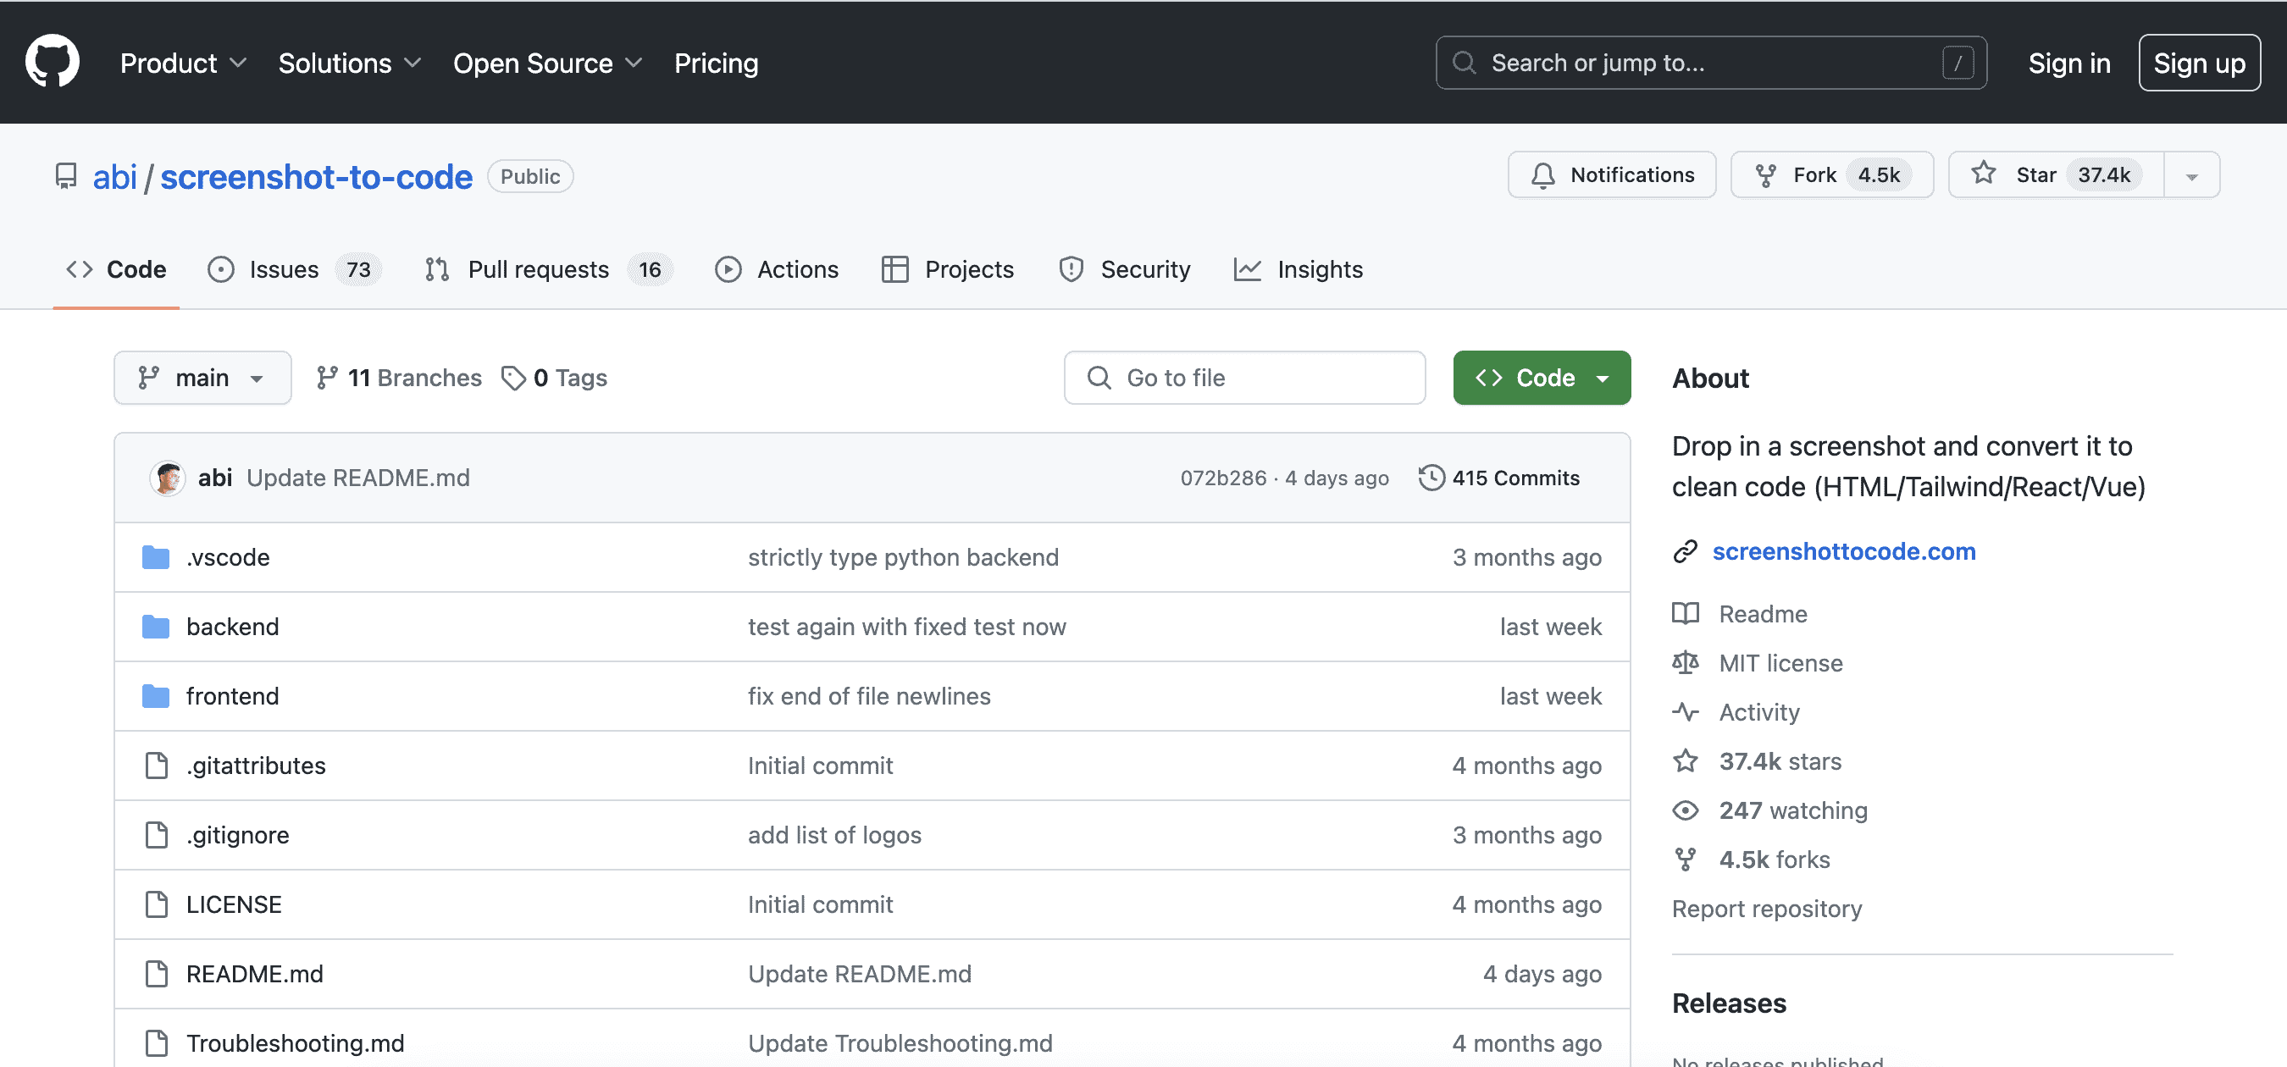Image resolution: width=2287 pixels, height=1067 pixels.
Task: Open the 'strictly type python backend' commit
Action: 903,557
